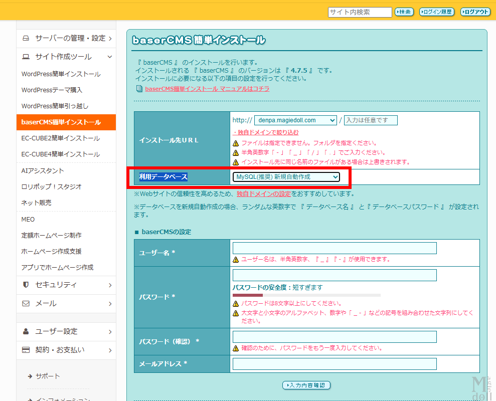Click the user icon beside ユーザー設定
This screenshot has height=401, width=496.
26,332
